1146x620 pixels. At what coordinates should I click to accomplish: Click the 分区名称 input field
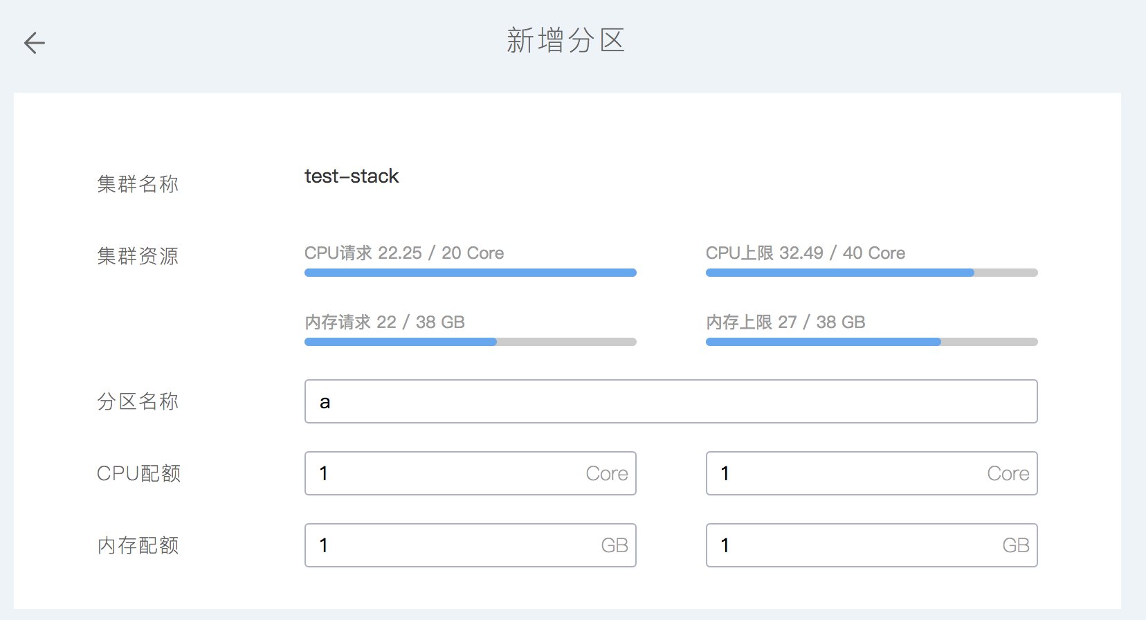670,401
